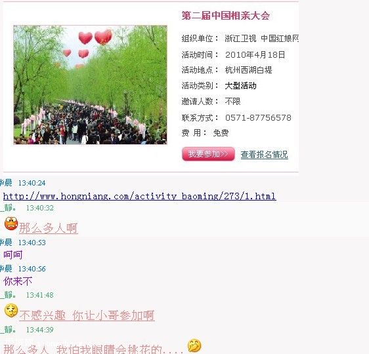The width and height of the screenshot is (369, 354).
Task: Click the thinking emoji at bottom
Action: [194, 345]
